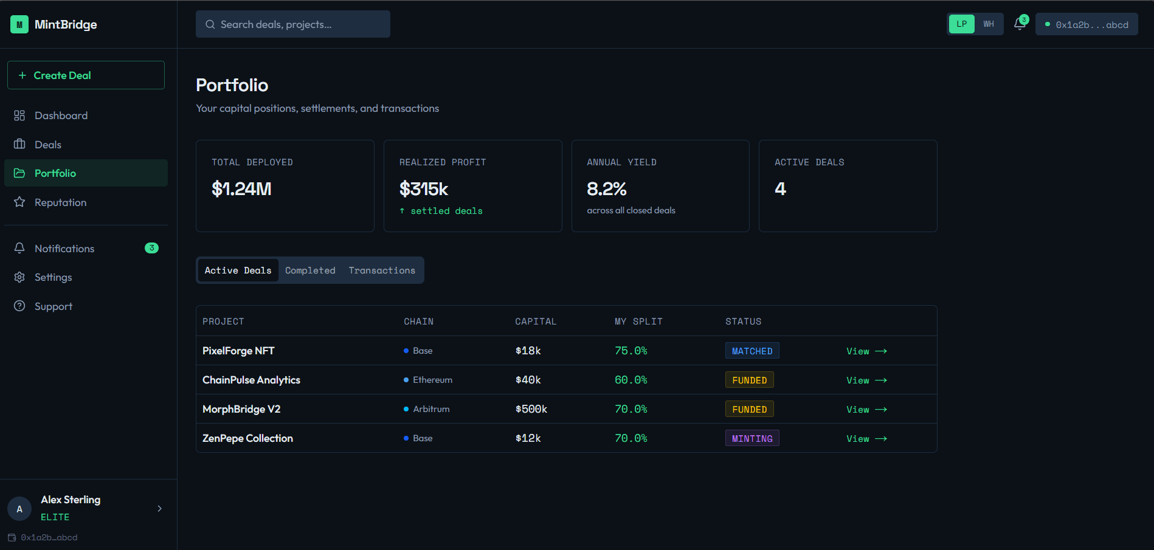
Task: Click the Create Deal button
Action: [x=86, y=75]
